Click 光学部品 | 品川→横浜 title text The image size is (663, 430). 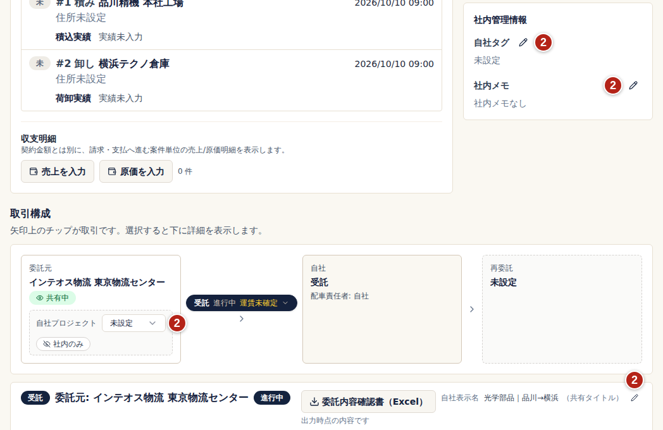click(x=521, y=398)
